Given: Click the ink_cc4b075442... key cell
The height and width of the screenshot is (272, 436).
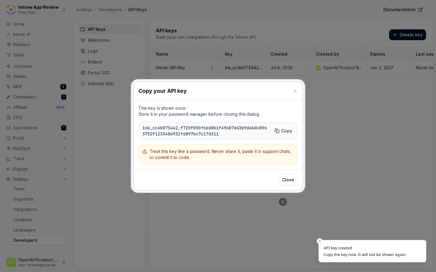Looking at the screenshot, I should [x=243, y=68].
